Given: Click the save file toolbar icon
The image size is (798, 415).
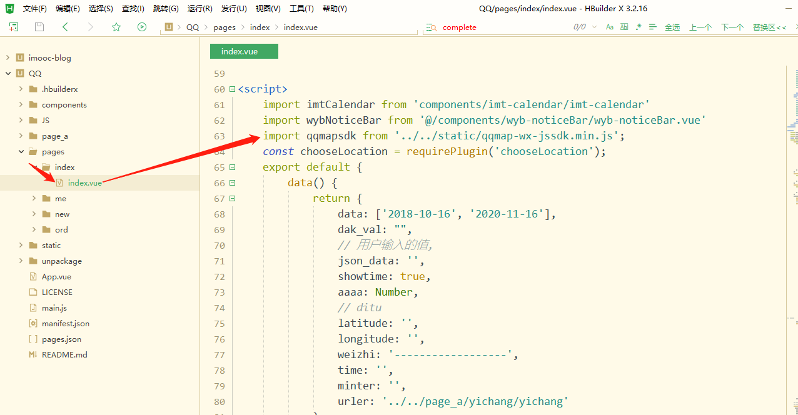Looking at the screenshot, I should [x=39, y=27].
